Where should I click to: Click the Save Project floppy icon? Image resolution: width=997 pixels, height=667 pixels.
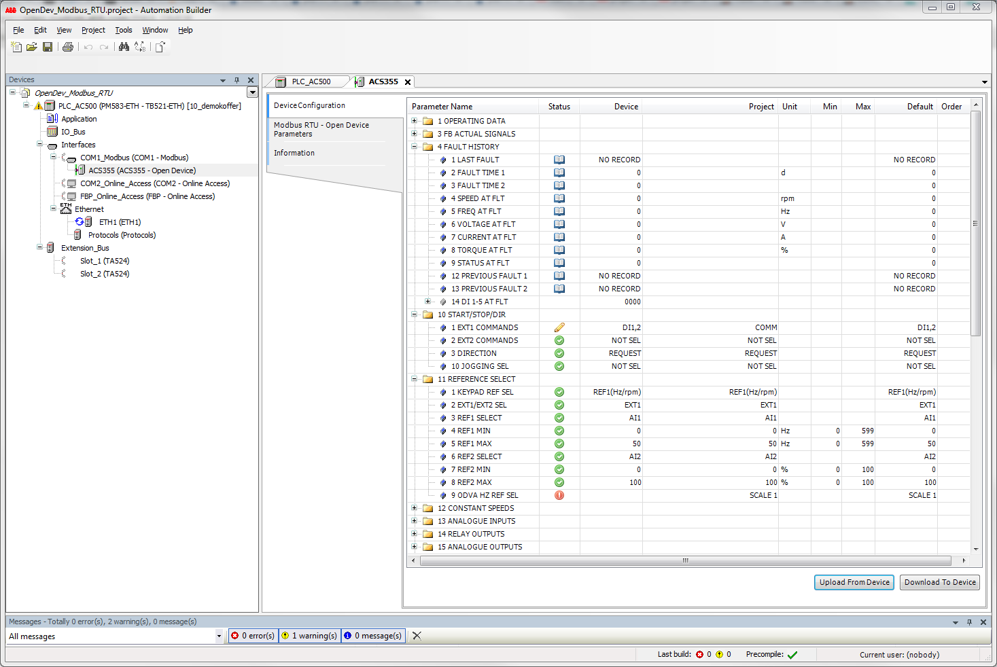point(48,47)
